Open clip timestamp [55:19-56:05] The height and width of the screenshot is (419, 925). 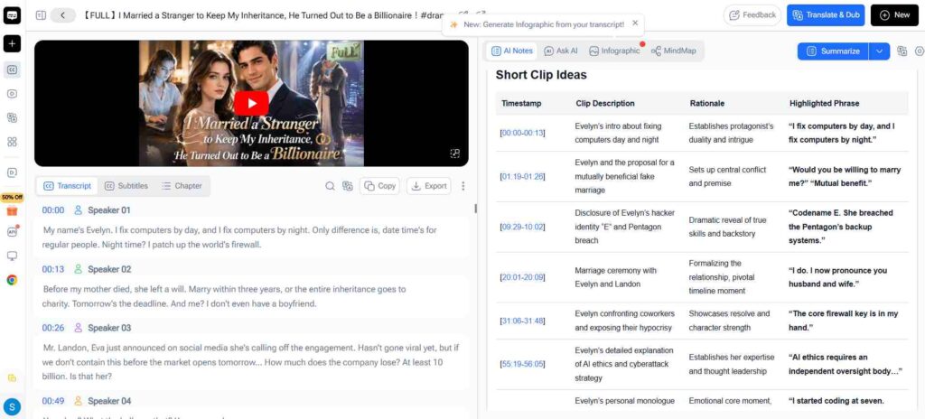(522, 364)
